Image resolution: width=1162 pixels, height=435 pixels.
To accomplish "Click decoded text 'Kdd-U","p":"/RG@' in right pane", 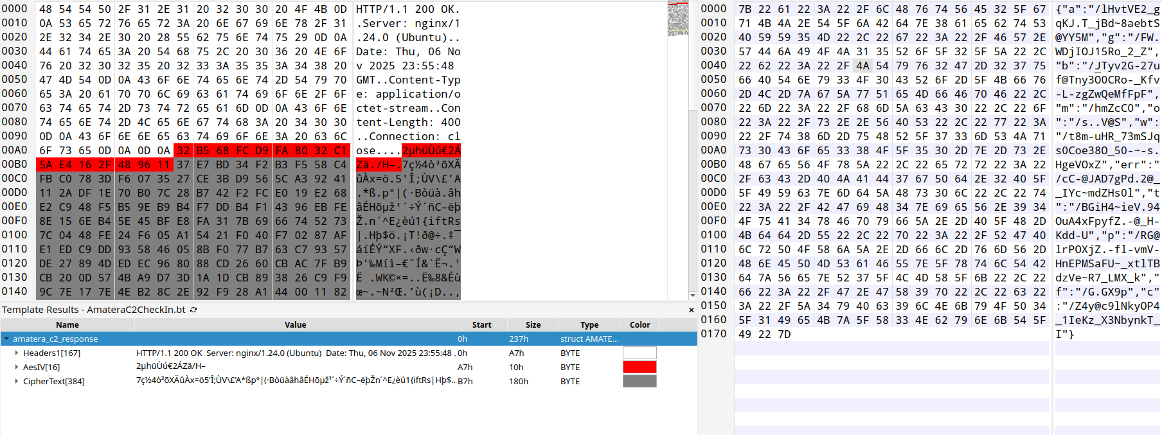I will (1107, 235).
